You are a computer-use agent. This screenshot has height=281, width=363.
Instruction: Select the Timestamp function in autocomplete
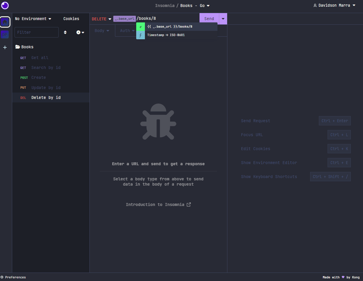(x=166, y=35)
